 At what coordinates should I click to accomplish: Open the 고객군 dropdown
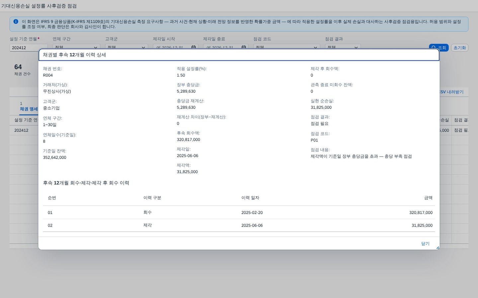click(x=126, y=47)
